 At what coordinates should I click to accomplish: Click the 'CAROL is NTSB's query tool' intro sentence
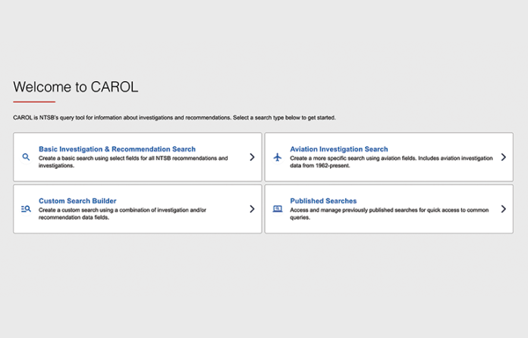[174, 117]
